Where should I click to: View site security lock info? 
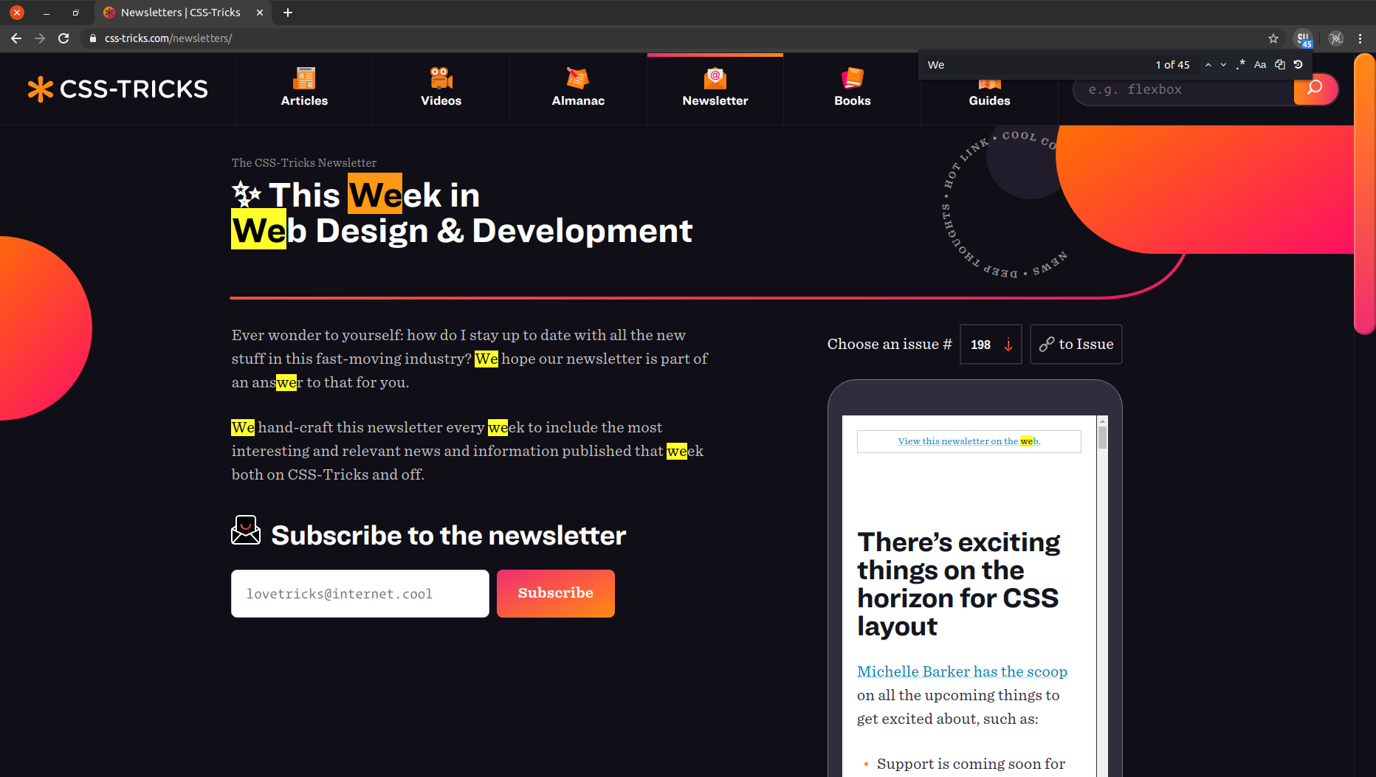coord(92,38)
